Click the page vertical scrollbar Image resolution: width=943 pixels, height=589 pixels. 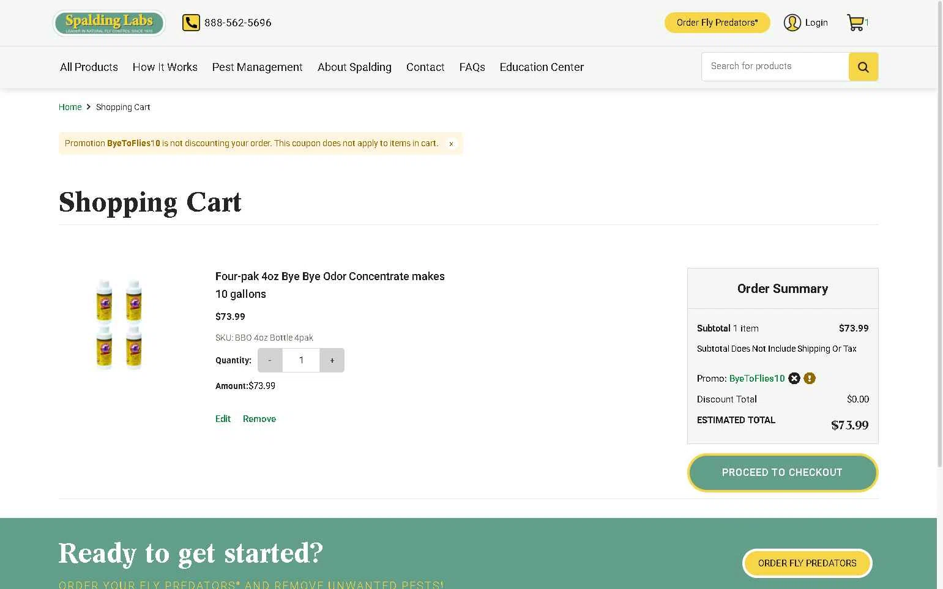pos(940,234)
